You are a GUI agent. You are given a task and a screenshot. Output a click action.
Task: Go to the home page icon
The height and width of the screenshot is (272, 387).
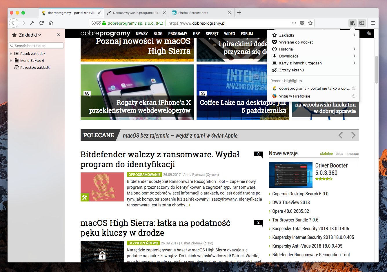51,23
